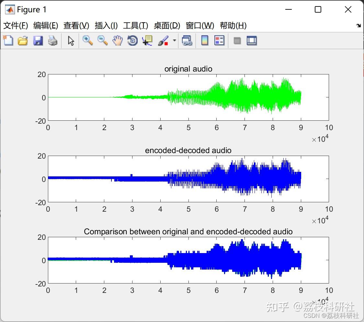The width and height of the screenshot is (364, 322).
Task: Insert a colorbar into the figure
Action: click(x=204, y=40)
